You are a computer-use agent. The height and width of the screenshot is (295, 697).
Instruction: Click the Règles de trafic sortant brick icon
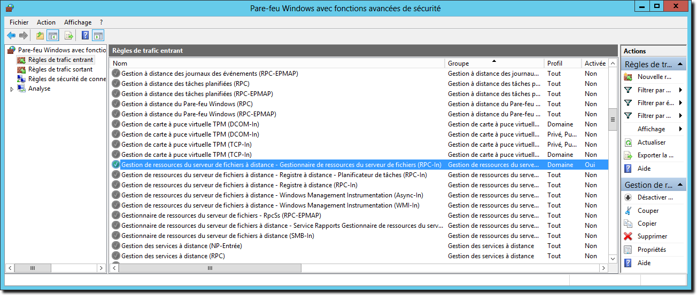[21, 69]
